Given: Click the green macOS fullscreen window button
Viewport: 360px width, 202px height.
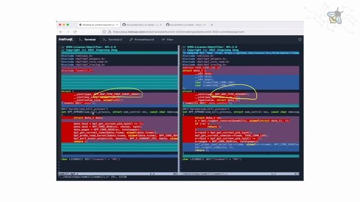Looking at the screenshot, I should point(67,25).
